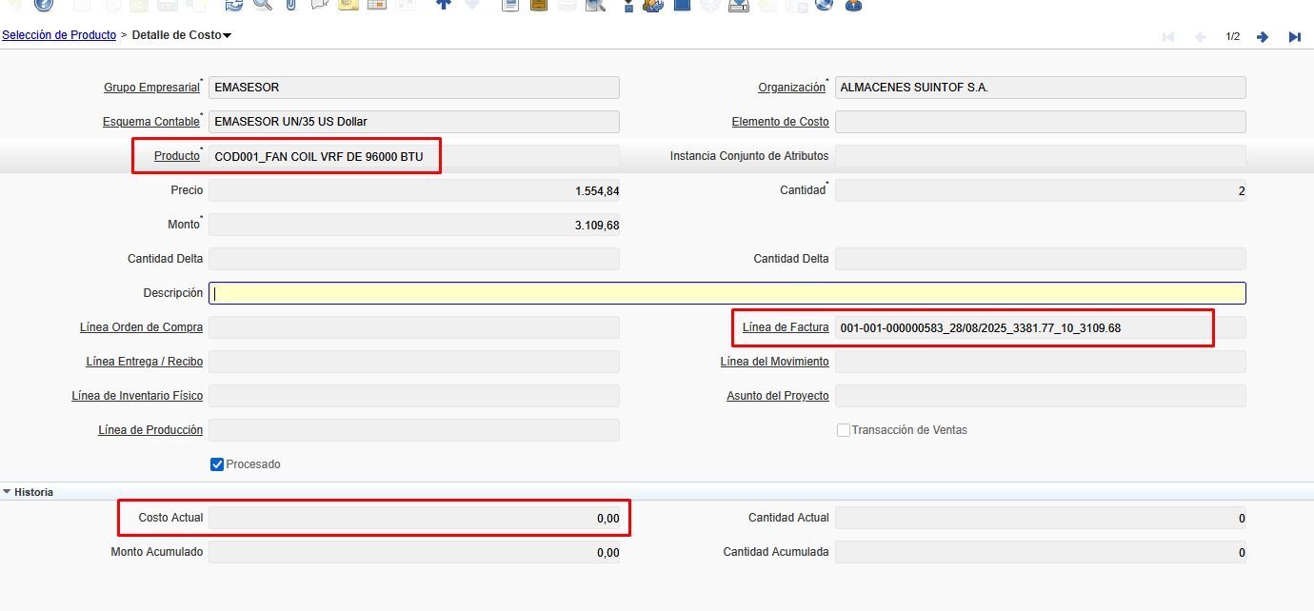This screenshot has width=1314, height=611.
Task: Click the Línea Orden de Compra field
Action: click(413, 327)
